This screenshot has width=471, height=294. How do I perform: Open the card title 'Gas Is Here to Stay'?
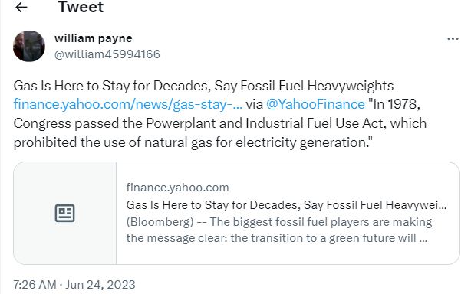point(286,205)
